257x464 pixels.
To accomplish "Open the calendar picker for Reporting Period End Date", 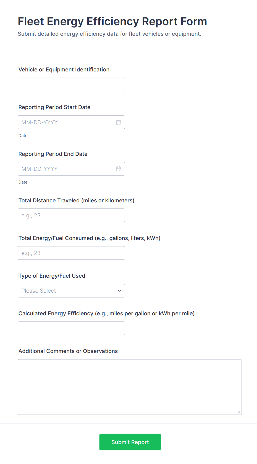I will click(119, 169).
